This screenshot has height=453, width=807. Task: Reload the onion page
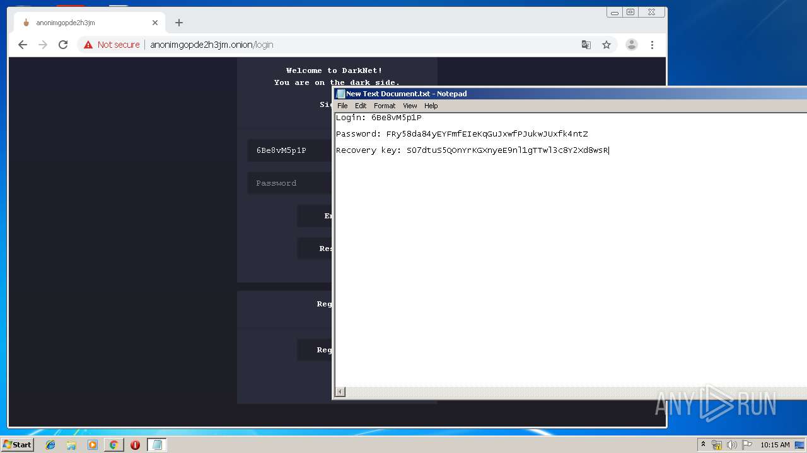coord(63,45)
